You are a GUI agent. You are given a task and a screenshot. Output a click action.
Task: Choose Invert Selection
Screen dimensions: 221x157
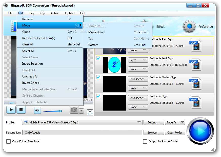[x=50, y=64]
